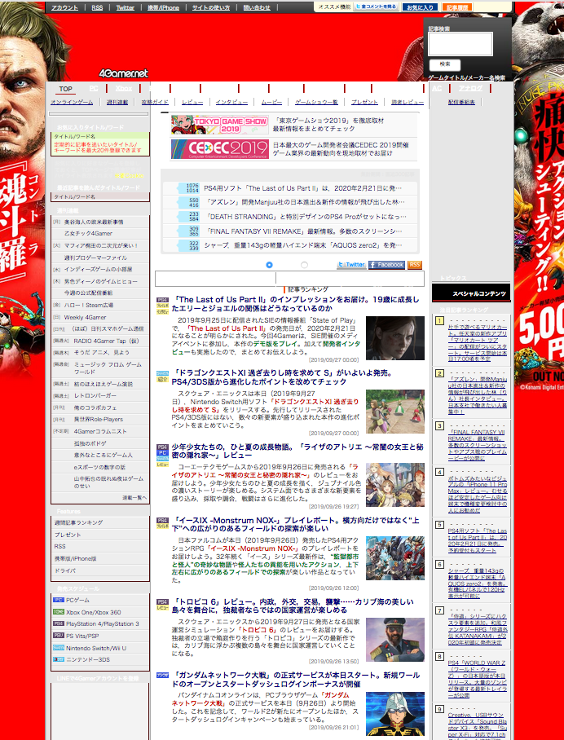564x740 pixels.
Task: Switch to the Xbox navigation tab
Action: point(124,89)
